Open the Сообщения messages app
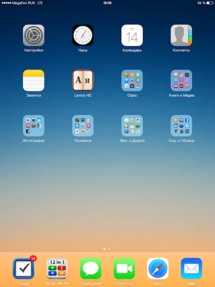Viewport: 215px width, 287px height. click(x=91, y=269)
